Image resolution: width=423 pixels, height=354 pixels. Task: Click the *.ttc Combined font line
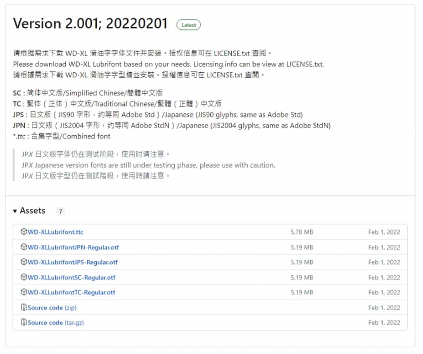(62, 136)
